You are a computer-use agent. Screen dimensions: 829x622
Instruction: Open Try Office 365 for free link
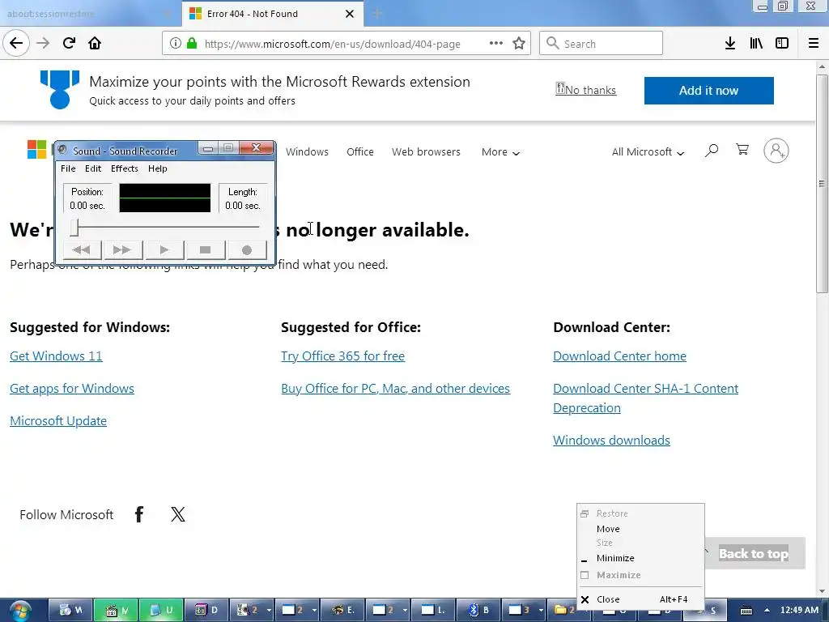tap(342, 356)
